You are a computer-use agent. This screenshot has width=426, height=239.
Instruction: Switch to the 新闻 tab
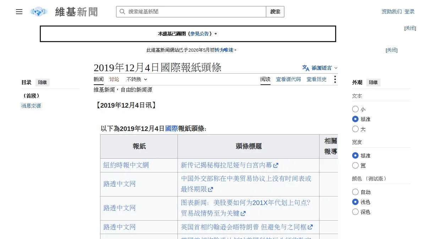point(99,79)
